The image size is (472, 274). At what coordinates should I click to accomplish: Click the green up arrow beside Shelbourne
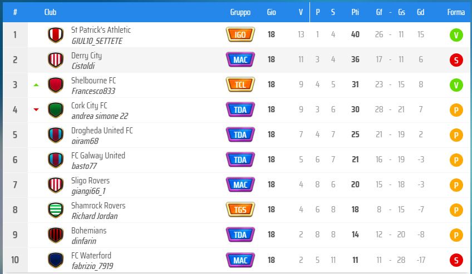click(36, 85)
